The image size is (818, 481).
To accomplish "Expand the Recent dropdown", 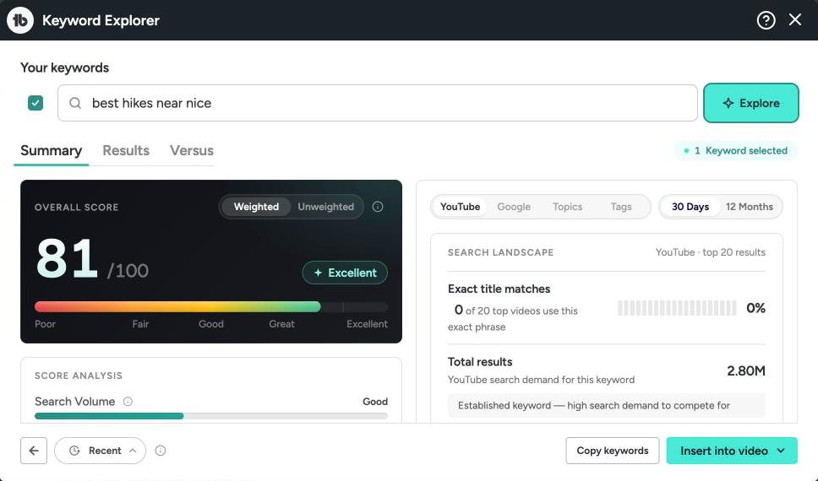I will pyautogui.click(x=101, y=451).
